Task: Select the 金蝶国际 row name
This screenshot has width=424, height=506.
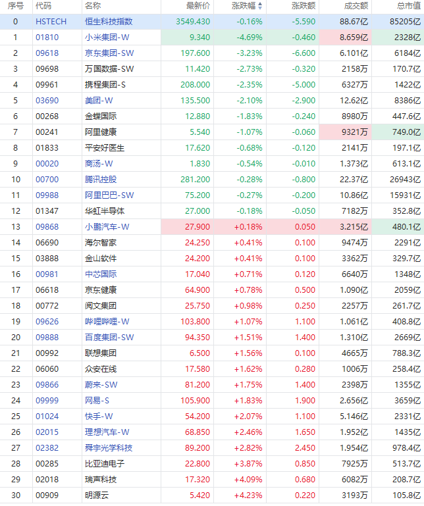Action: pyautogui.click(x=101, y=116)
